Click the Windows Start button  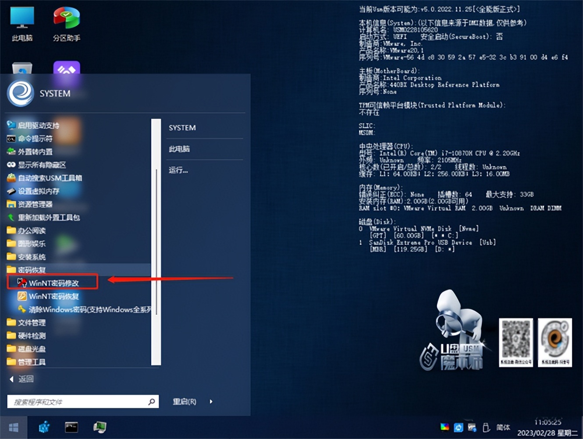point(13,427)
